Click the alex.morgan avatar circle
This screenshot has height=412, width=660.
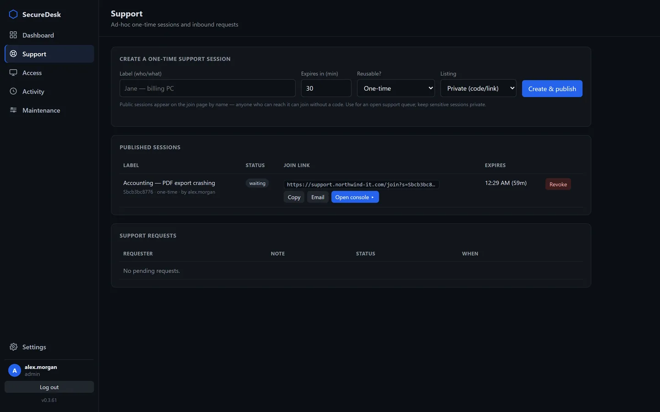(15, 370)
